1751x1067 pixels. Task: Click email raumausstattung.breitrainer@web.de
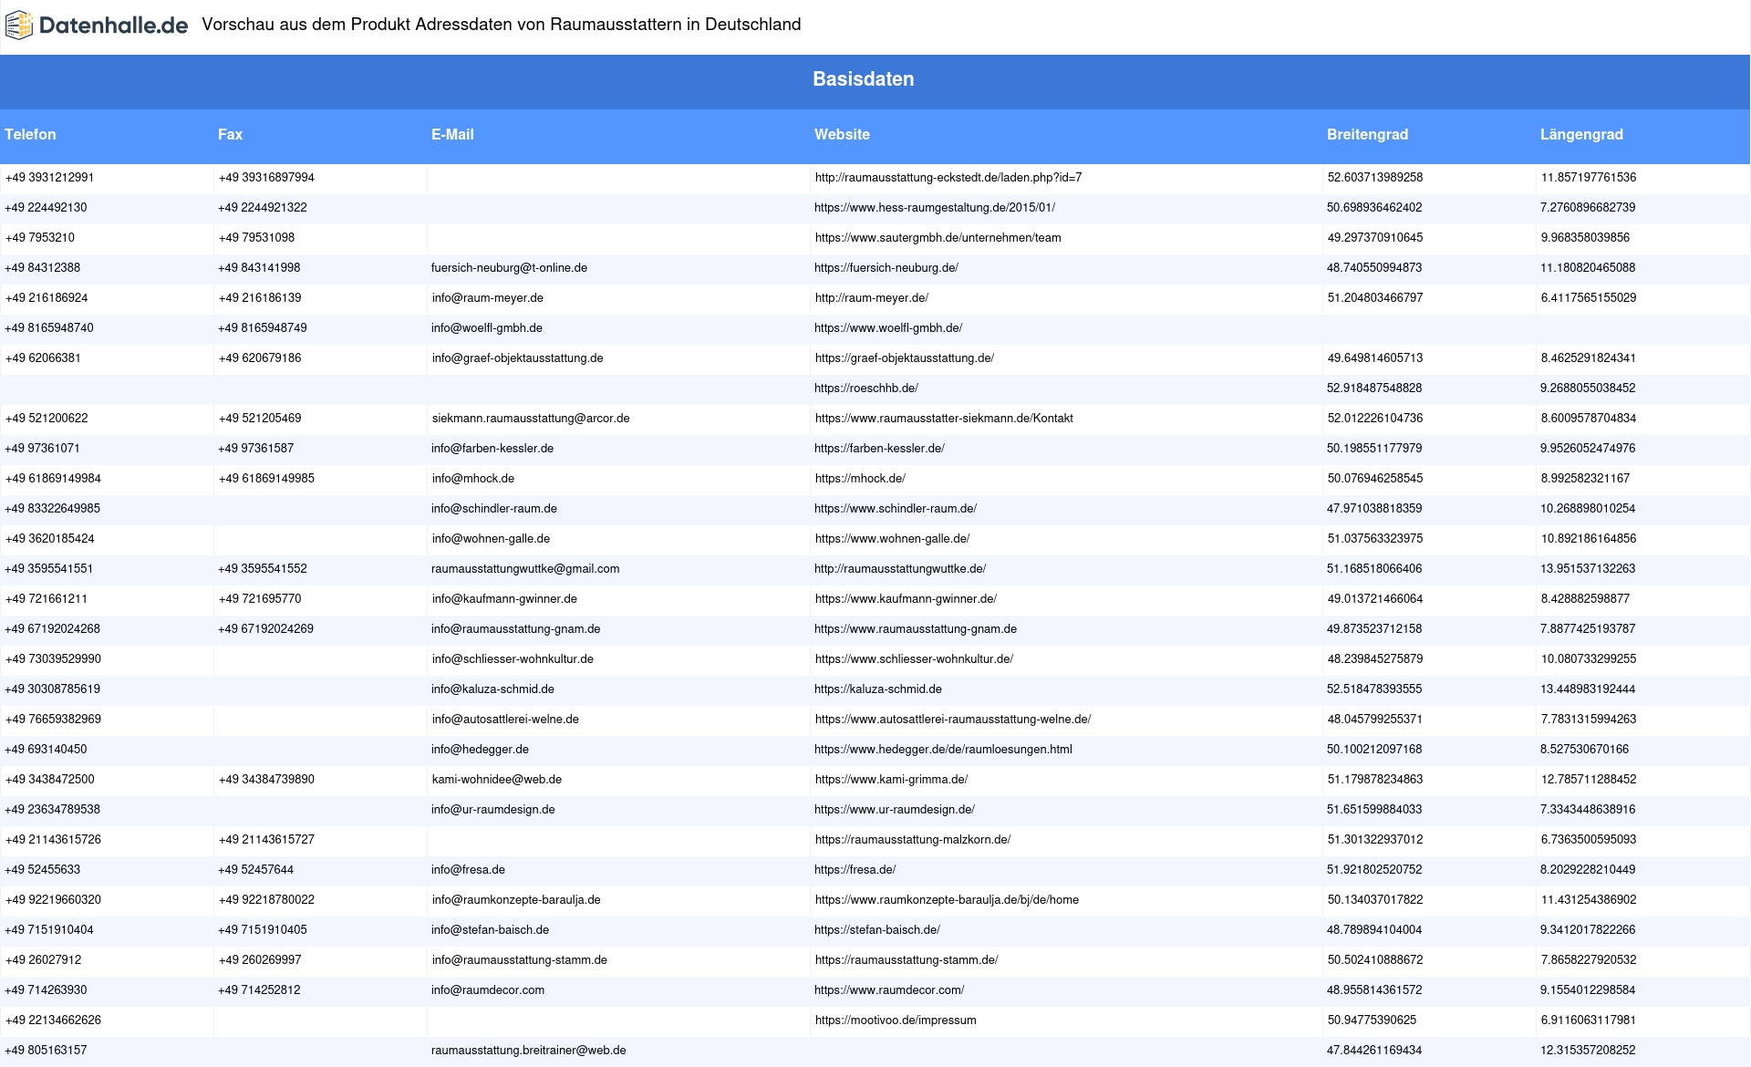529,1051
